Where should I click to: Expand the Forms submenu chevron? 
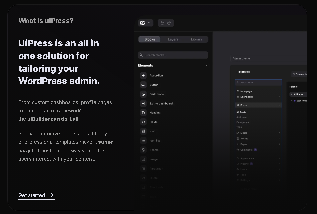click(279, 139)
